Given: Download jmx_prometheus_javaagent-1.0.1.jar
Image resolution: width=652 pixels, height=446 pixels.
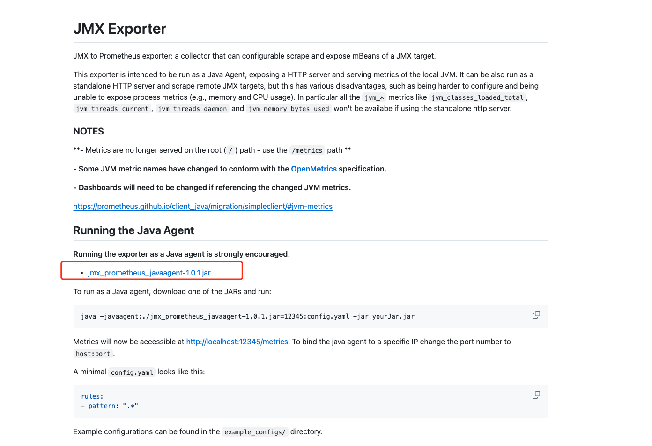Looking at the screenshot, I should (148, 273).
